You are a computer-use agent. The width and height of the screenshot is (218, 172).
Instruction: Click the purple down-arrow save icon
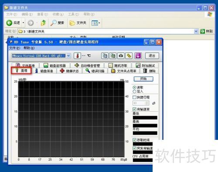point(138,56)
